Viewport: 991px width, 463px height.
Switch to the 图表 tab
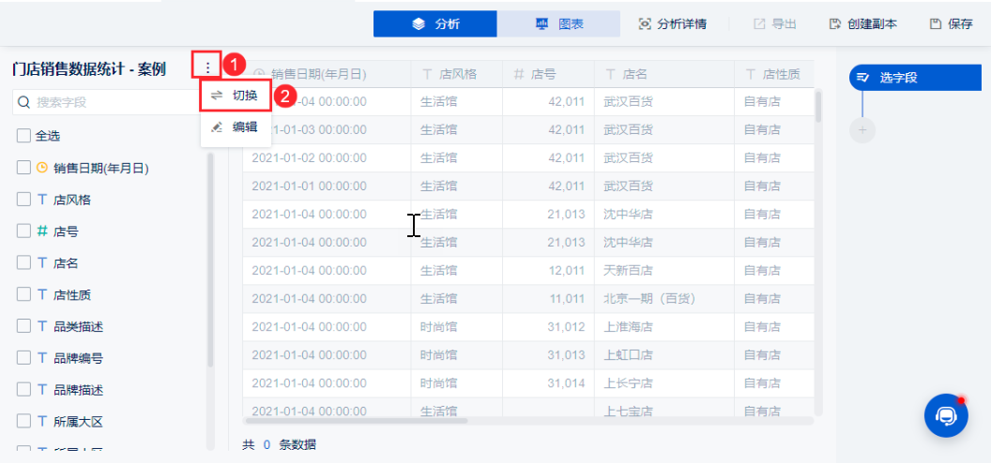pyautogui.click(x=558, y=24)
